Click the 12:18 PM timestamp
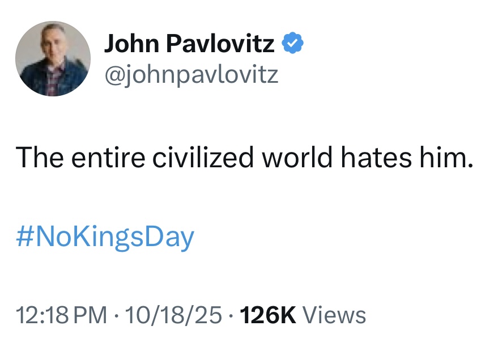 point(62,315)
